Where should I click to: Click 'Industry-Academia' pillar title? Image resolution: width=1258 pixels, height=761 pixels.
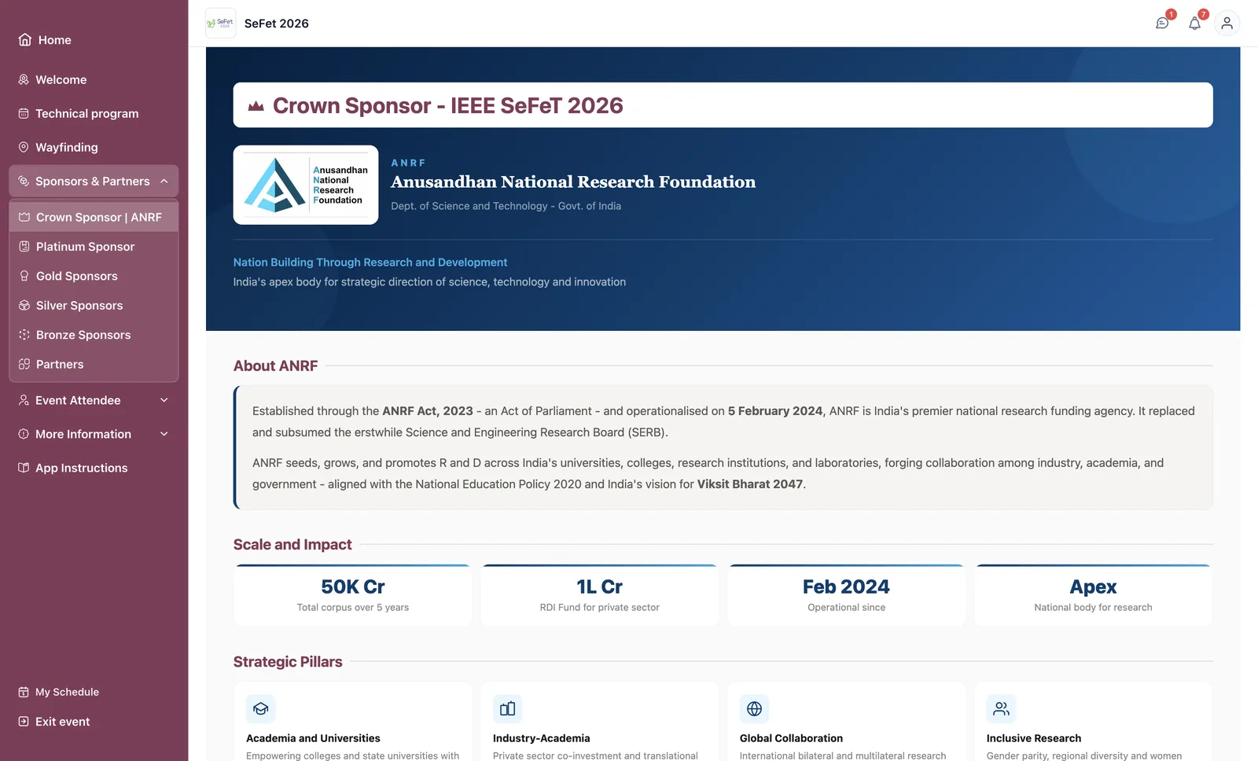click(542, 739)
